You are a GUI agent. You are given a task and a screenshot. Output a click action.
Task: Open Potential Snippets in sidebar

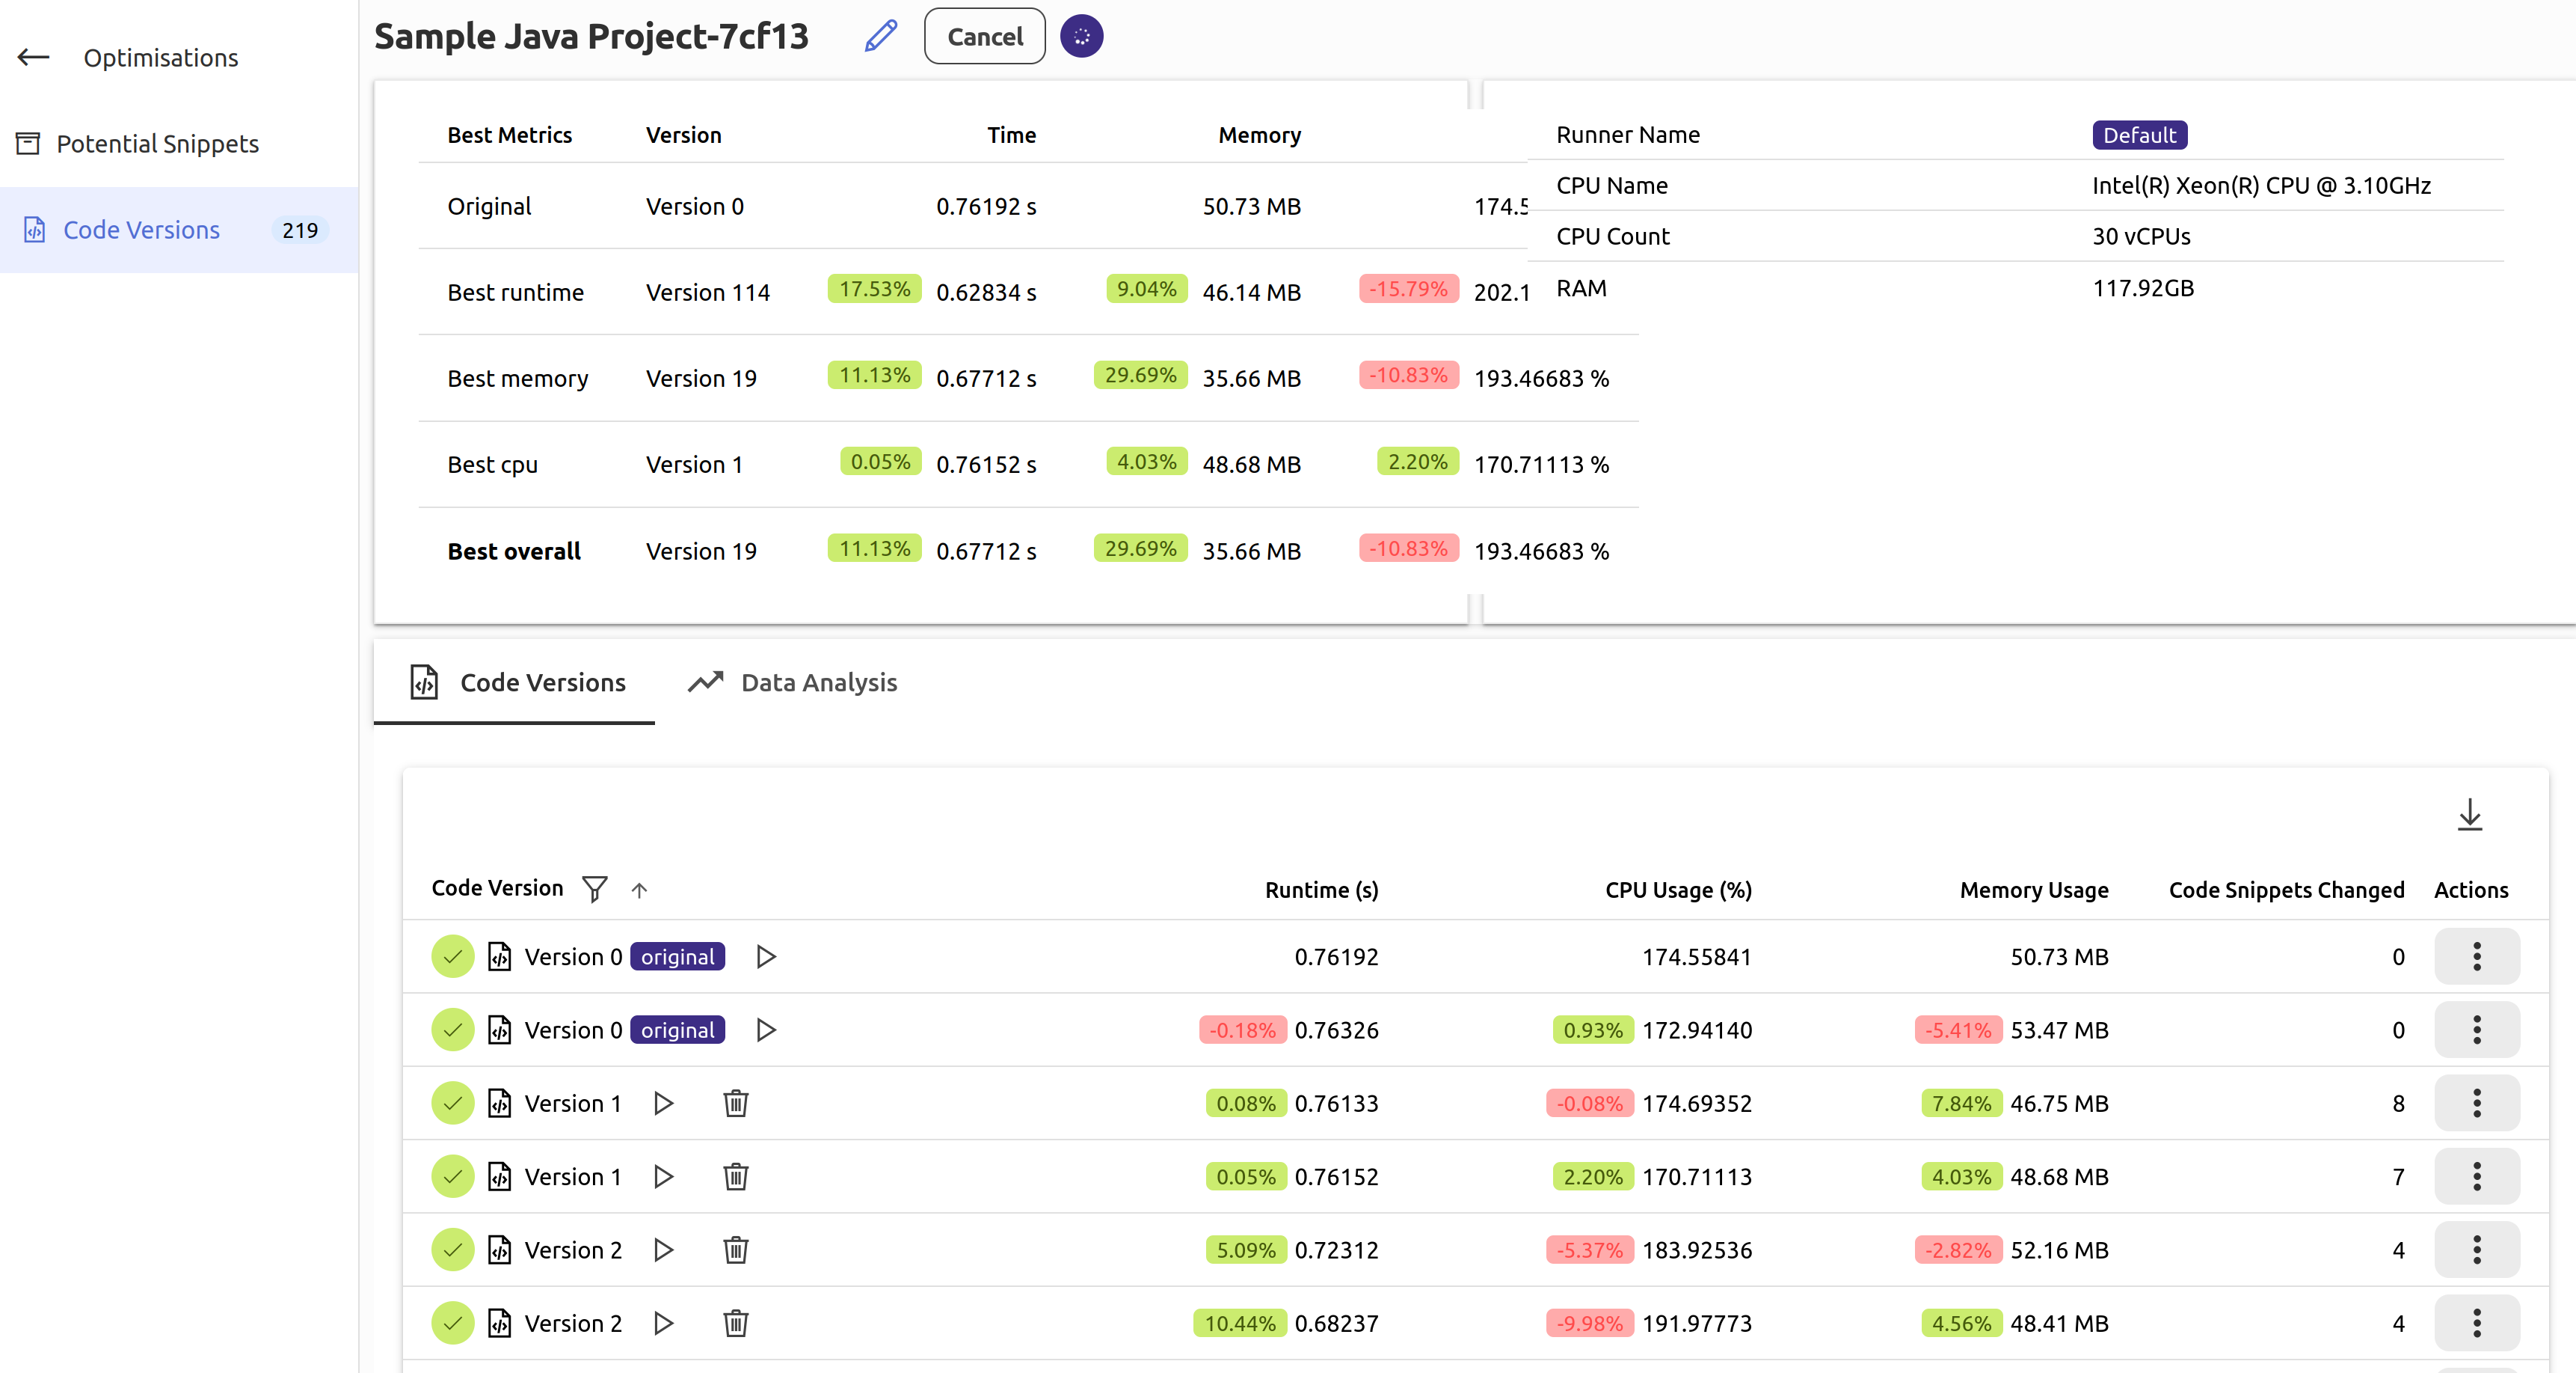tap(157, 143)
